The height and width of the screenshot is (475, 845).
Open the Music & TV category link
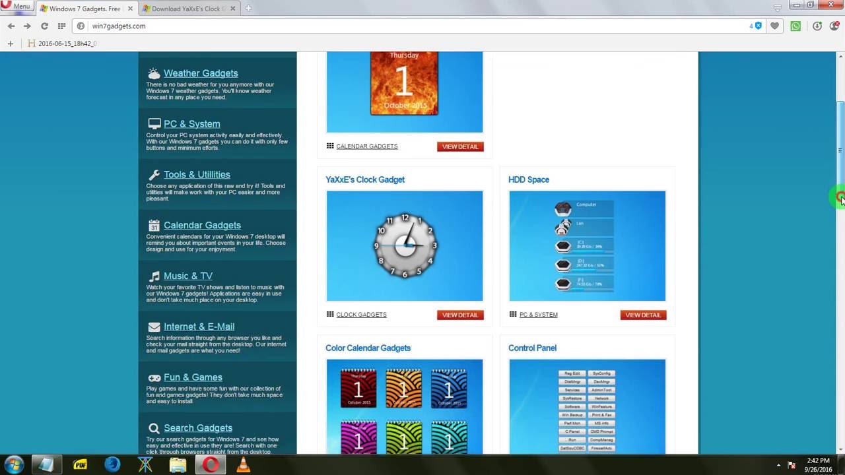coord(188,276)
